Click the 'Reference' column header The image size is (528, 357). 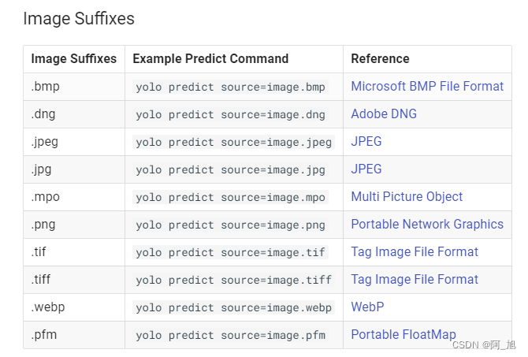point(380,59)
